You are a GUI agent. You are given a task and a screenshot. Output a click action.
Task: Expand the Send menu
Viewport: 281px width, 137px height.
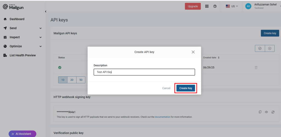(41, 28)
